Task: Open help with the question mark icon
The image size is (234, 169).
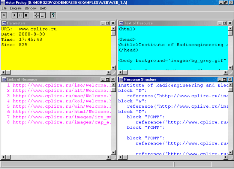Action: 53,15
